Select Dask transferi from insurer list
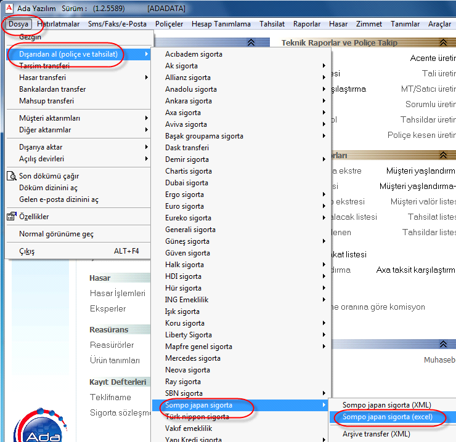 point(187,148)
